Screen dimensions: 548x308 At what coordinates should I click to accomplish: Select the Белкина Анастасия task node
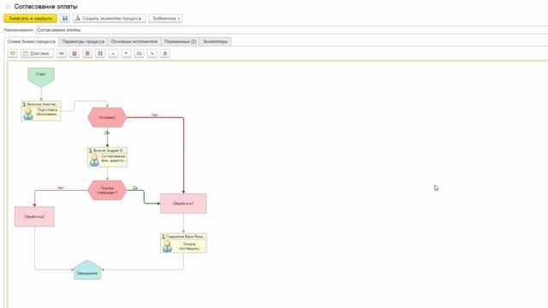coord(41,110)
